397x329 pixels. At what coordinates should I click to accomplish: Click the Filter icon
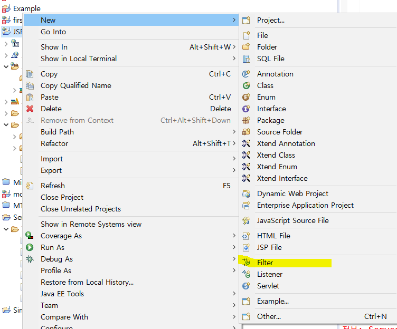pos(246,262)
